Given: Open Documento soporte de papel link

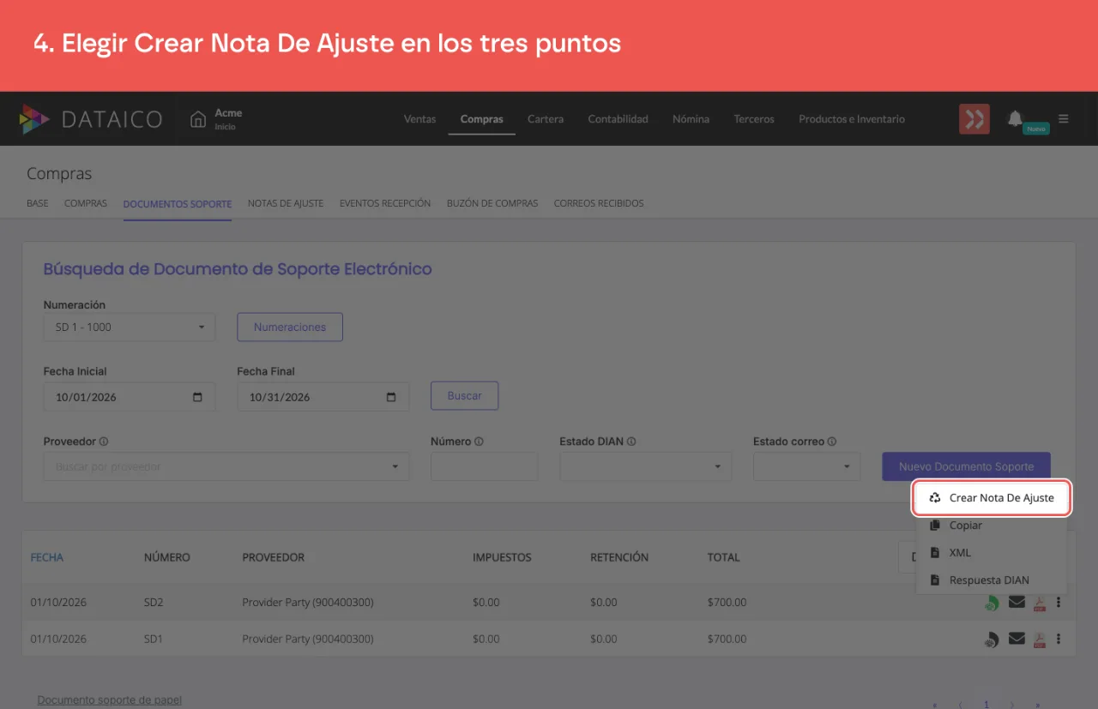Looking at the screenshot, I should [110, 700].
